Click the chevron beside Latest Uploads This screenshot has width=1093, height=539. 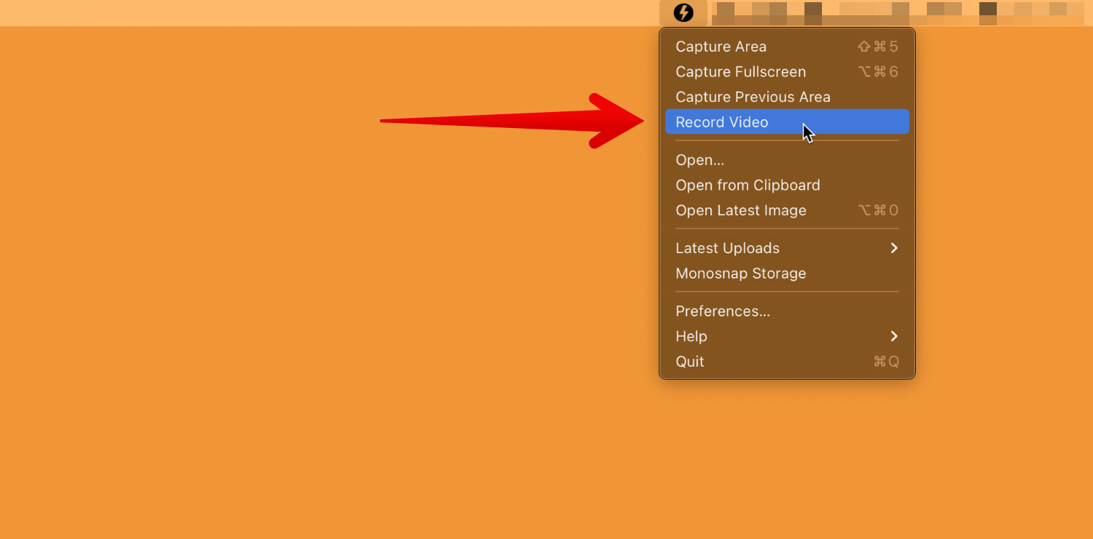click(894, 249)
